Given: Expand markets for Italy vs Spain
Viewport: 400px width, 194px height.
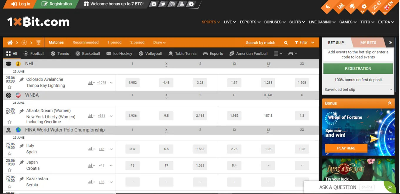Looking at the screenshot, I should pos(111,149).
